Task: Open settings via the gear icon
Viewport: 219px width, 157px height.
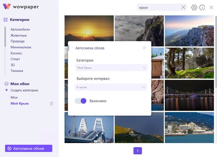Action: [194, 8]
